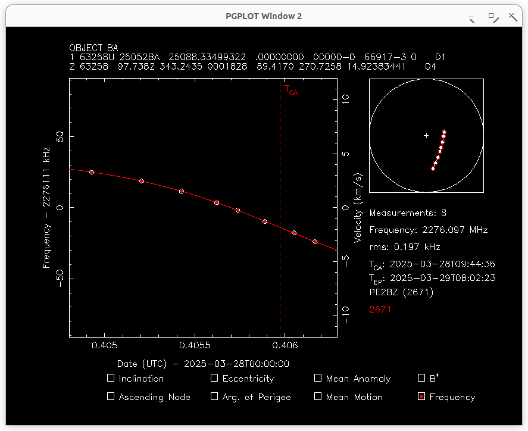Enable the Inclination checkbox
528x431 pixels.
tap(111, 378)
